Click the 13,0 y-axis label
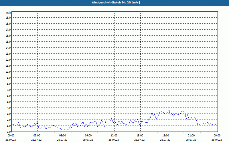Viewport: 229px width, 143px height. click(x=9, y=54)
